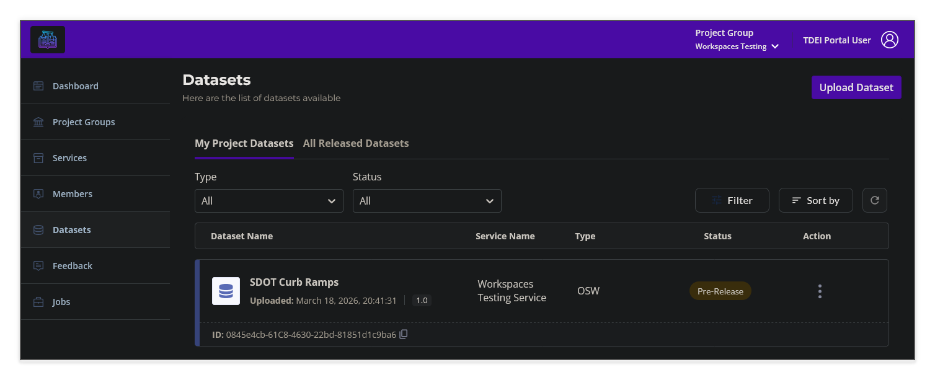Click the Pre-Release status badge
This screenshot has width=935, height=380.
(x=720, y=290)
